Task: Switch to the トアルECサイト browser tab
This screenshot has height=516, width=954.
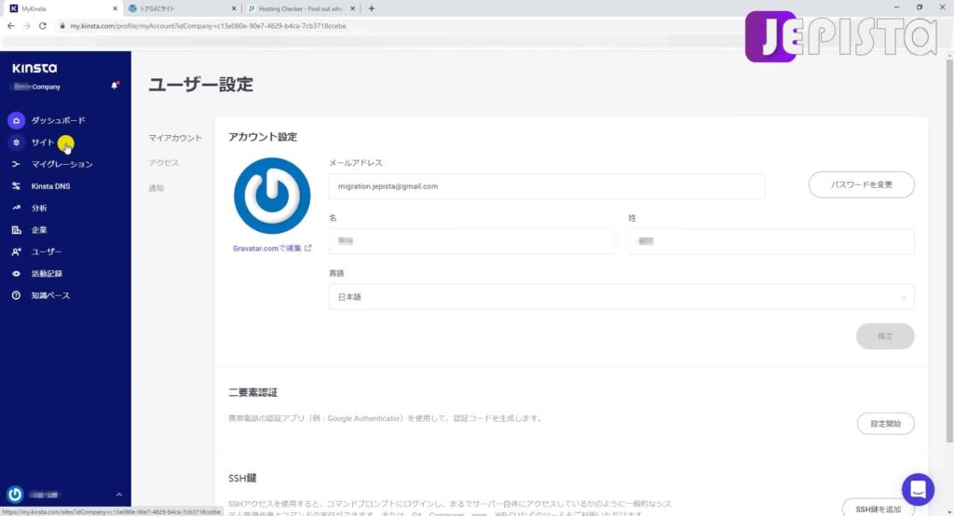Action: pos(182,8)
